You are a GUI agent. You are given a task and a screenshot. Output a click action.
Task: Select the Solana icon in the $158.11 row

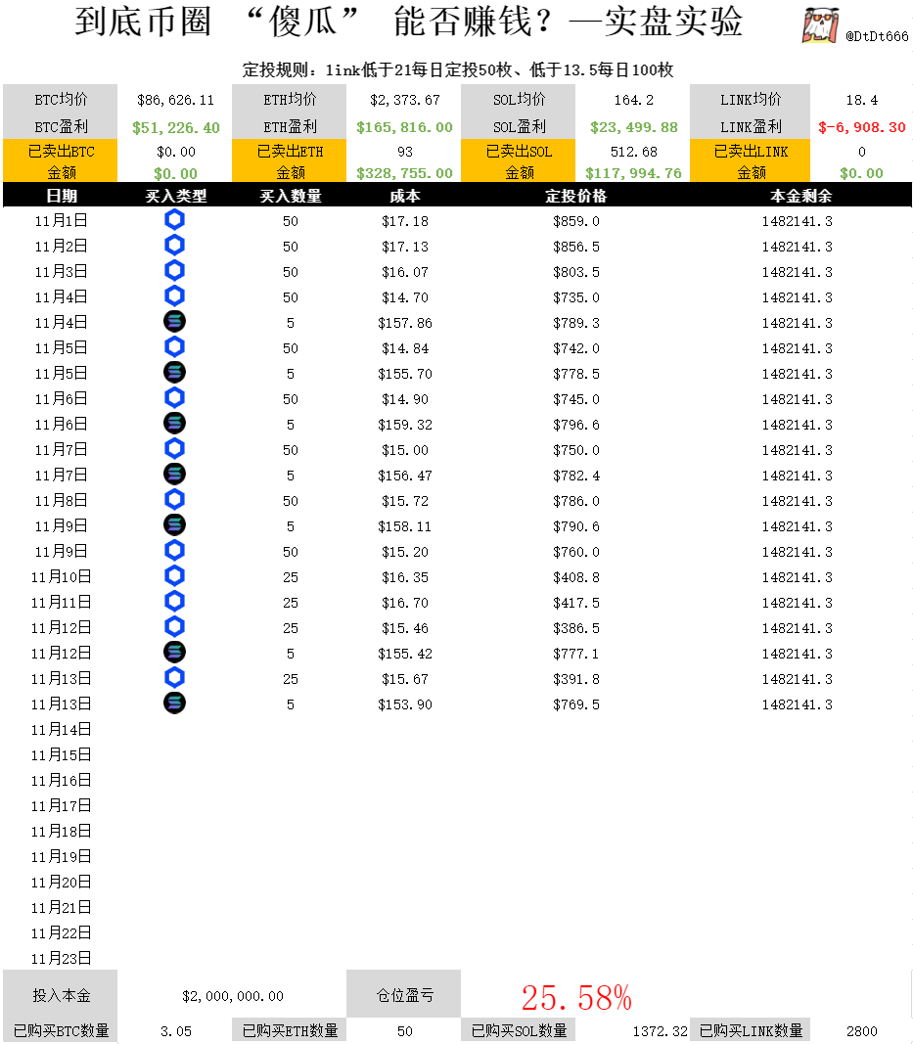(174, 524)
